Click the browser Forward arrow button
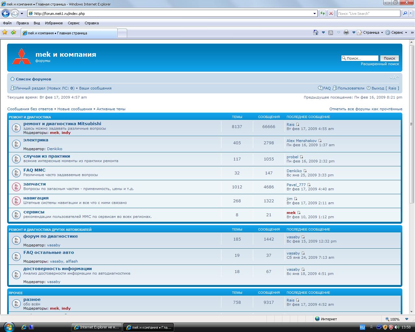 click(15, 13)
